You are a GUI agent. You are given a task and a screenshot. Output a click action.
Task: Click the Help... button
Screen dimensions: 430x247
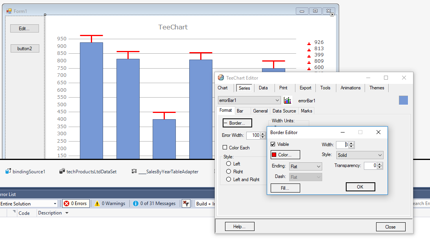240,227
